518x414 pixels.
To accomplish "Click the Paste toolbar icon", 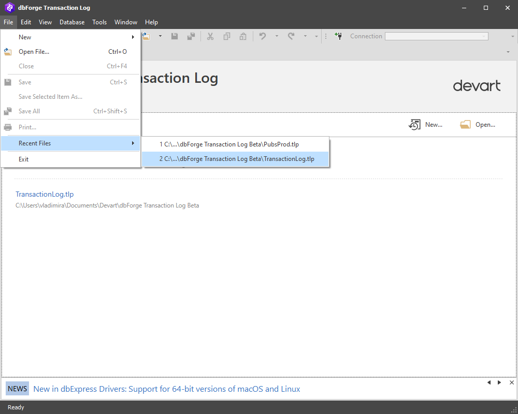I will 243,36.
